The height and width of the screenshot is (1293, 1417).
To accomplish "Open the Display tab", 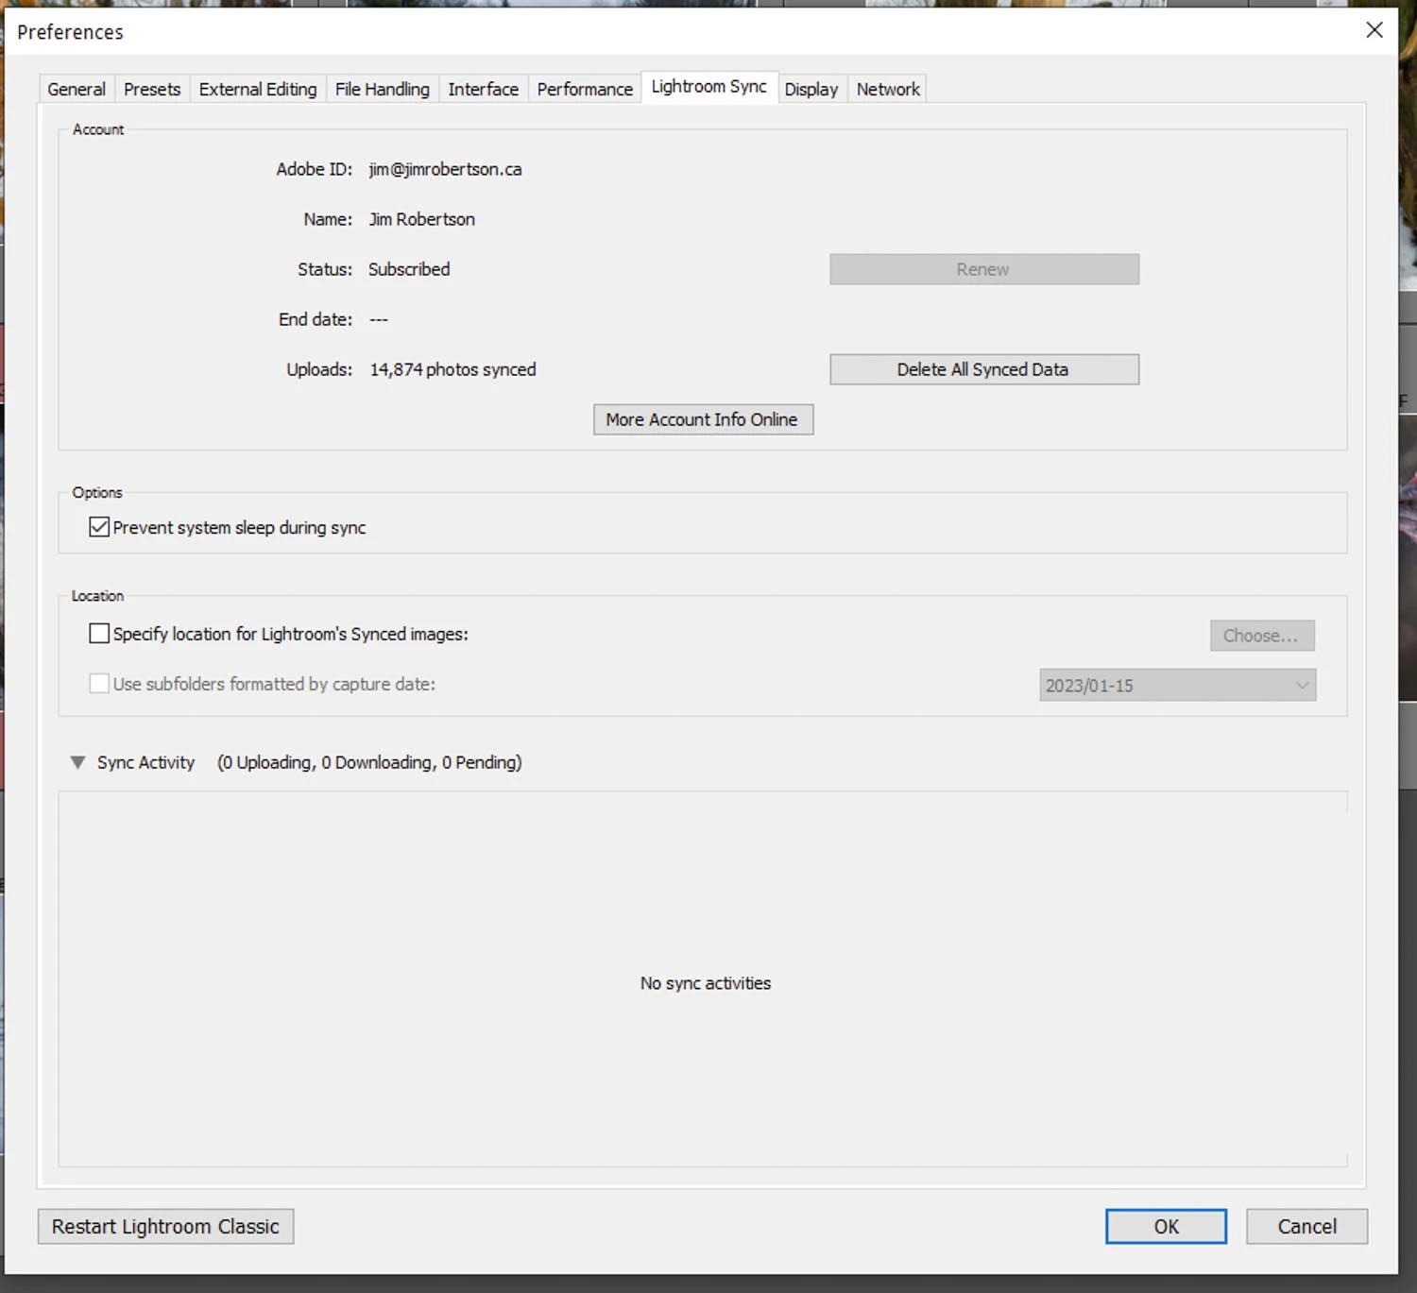I will click(x=811, y=89).
